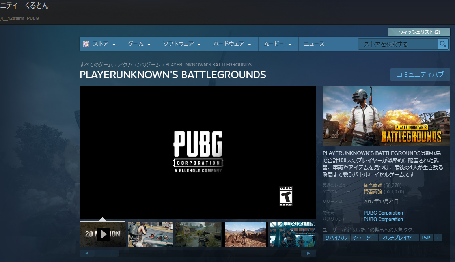
Task: Click the thumbnail strip scrollbar handle
Action: point(107,253)
